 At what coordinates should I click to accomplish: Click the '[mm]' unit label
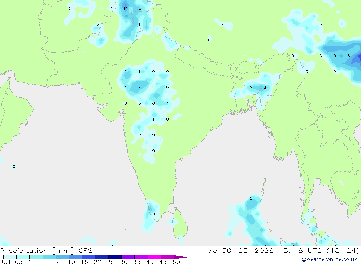click(63, 250)
